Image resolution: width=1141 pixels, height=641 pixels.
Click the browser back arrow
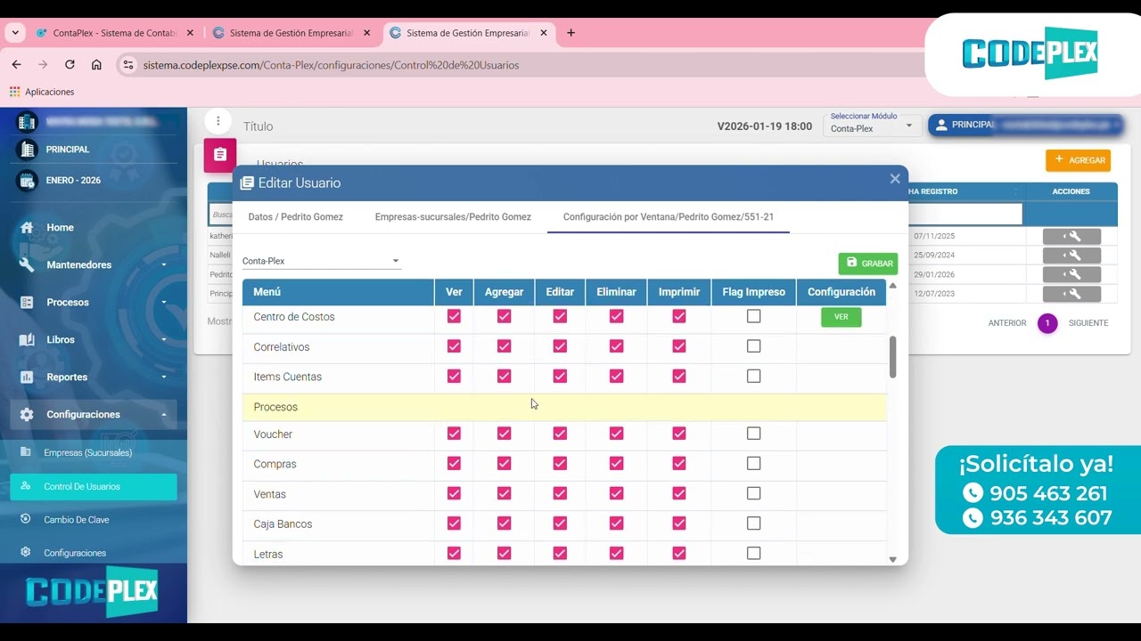tap(16, 65)
